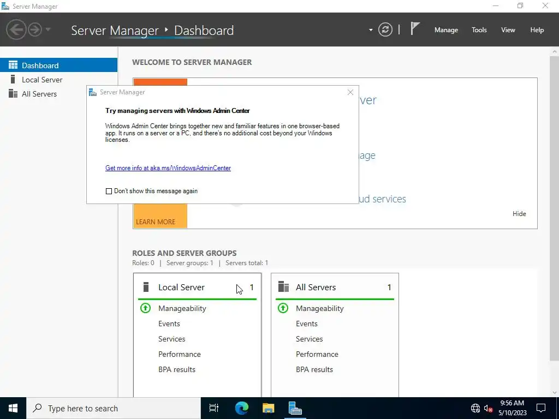Open the Manage menu
Viewport: 559px width, 419px height.
pyautogui.click(x=446, y=30)
